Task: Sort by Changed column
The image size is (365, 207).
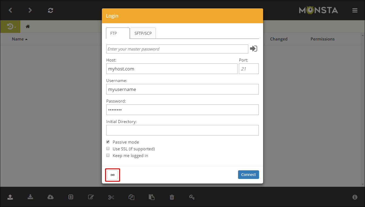Action: coord(279,39)
